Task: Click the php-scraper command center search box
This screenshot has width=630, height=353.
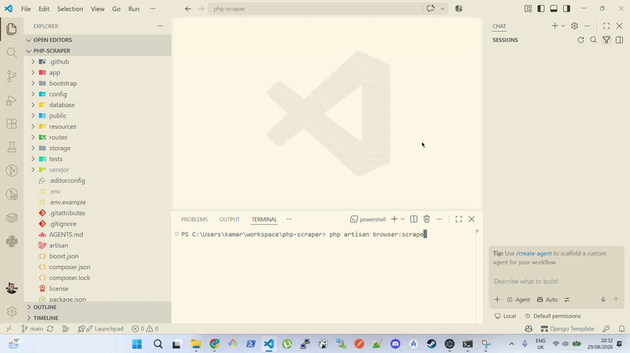Action: coord(316,9)
